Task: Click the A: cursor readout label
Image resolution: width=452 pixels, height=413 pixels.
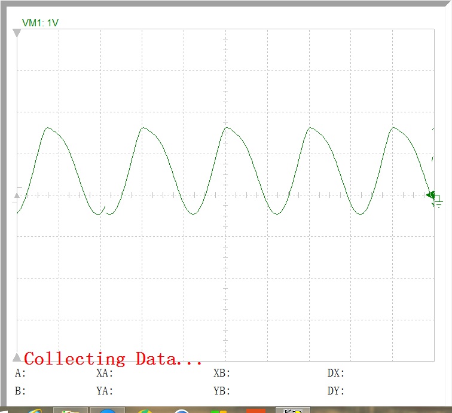Action: pyautogui.click(x=20, y=373)
